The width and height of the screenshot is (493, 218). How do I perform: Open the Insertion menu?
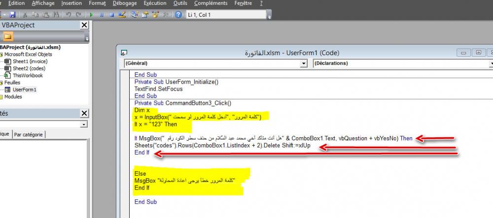(x=71, y=3)
